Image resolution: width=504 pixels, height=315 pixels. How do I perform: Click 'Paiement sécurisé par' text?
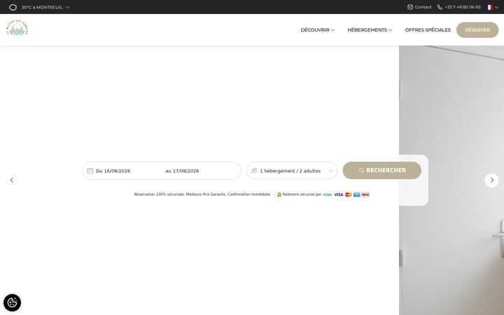302,195
